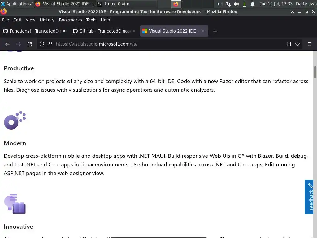This screenshot has width=317, height=238.
Task: Click the Firefox logo in the title bar
Action: pos(3,11)
